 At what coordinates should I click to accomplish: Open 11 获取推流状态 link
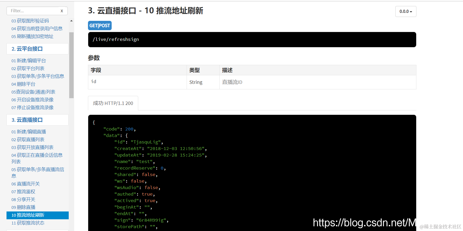click(x=28, y=223)
